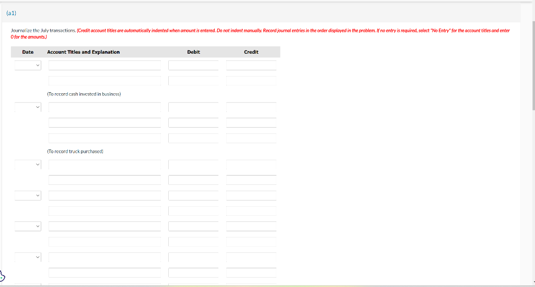The height and width of the screenshot is (287, 535).
Task: Click second-line credit field of cash invested entry
Action: (x=251, y=81)
